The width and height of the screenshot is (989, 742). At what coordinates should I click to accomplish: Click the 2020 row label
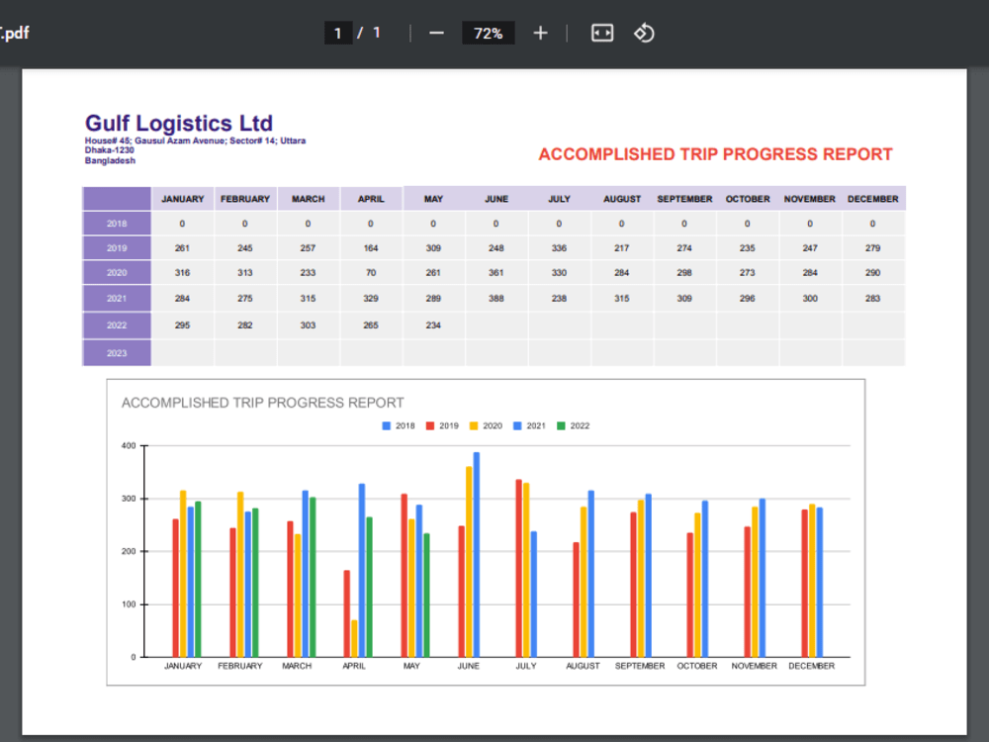coord(117,273)
